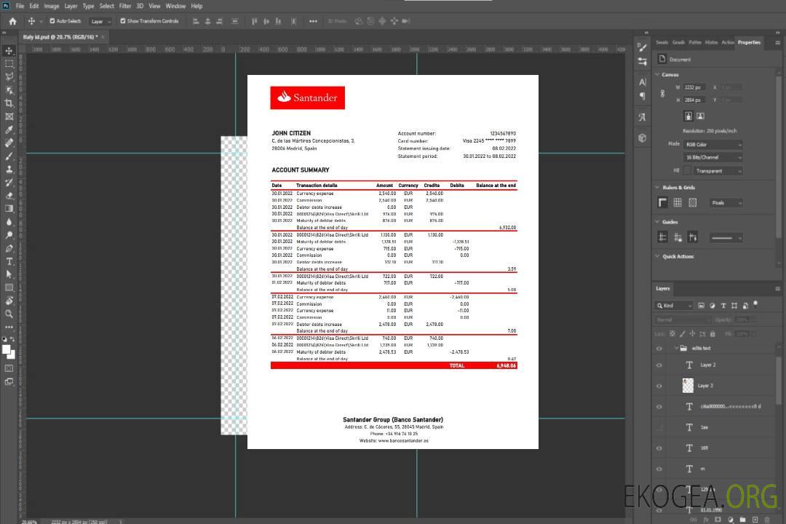Select the Gradient tool
This screenshot has height=524, width=786.
click(9, 209)
